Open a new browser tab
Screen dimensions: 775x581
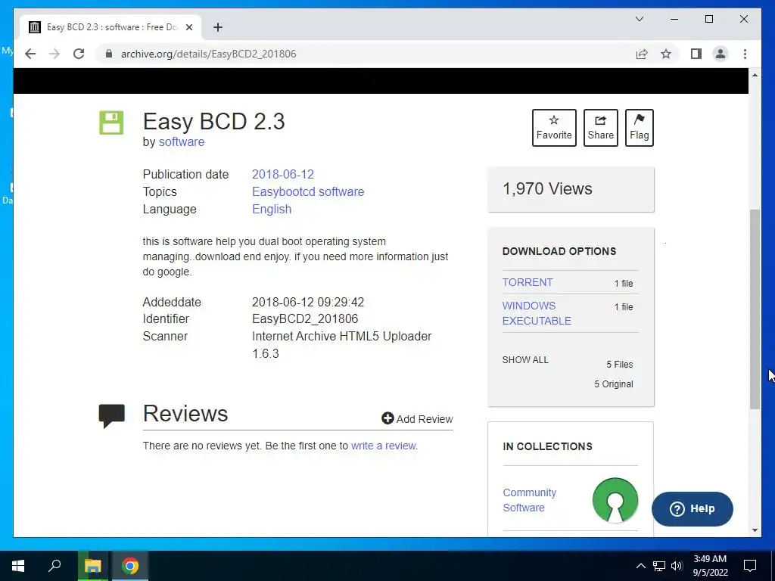pyautogui.click(x=218, y=27)
